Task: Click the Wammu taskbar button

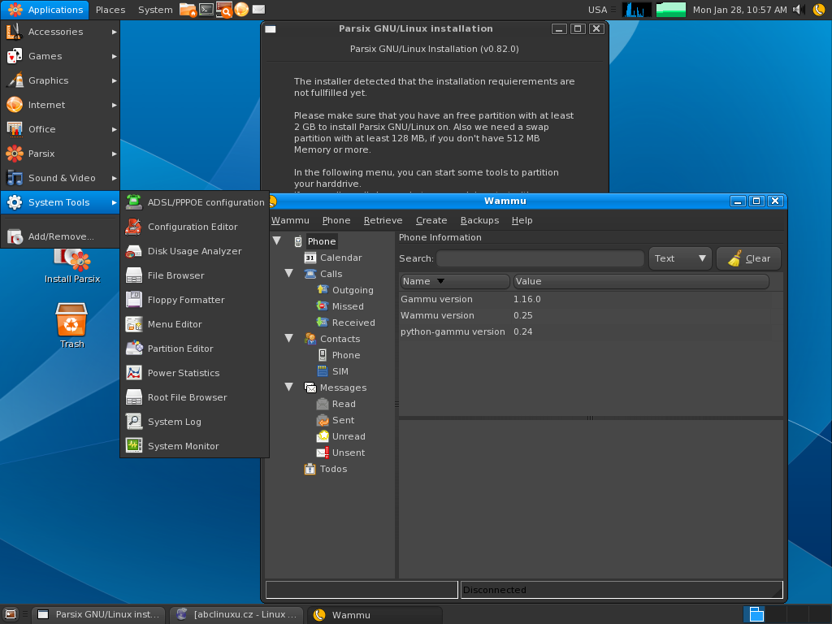Action: [x=375, y=614]
